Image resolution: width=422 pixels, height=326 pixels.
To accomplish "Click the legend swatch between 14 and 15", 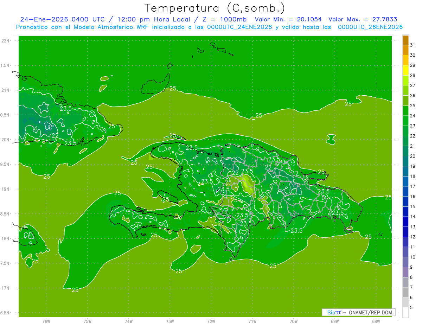I will [x=405, y=212].
